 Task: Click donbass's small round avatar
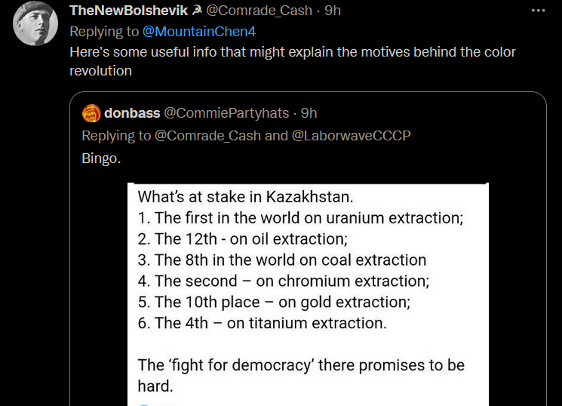pyautogui.click(x=91, y=113)
